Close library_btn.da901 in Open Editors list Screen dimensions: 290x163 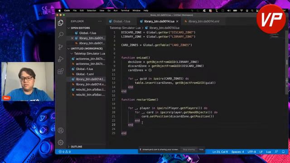(x=72, y=38)
